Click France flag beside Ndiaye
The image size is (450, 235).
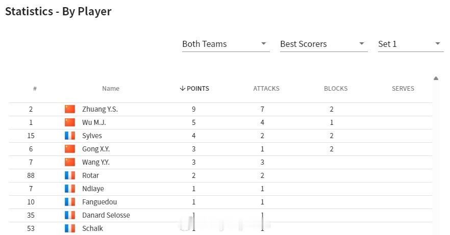(x=70, y=189)
